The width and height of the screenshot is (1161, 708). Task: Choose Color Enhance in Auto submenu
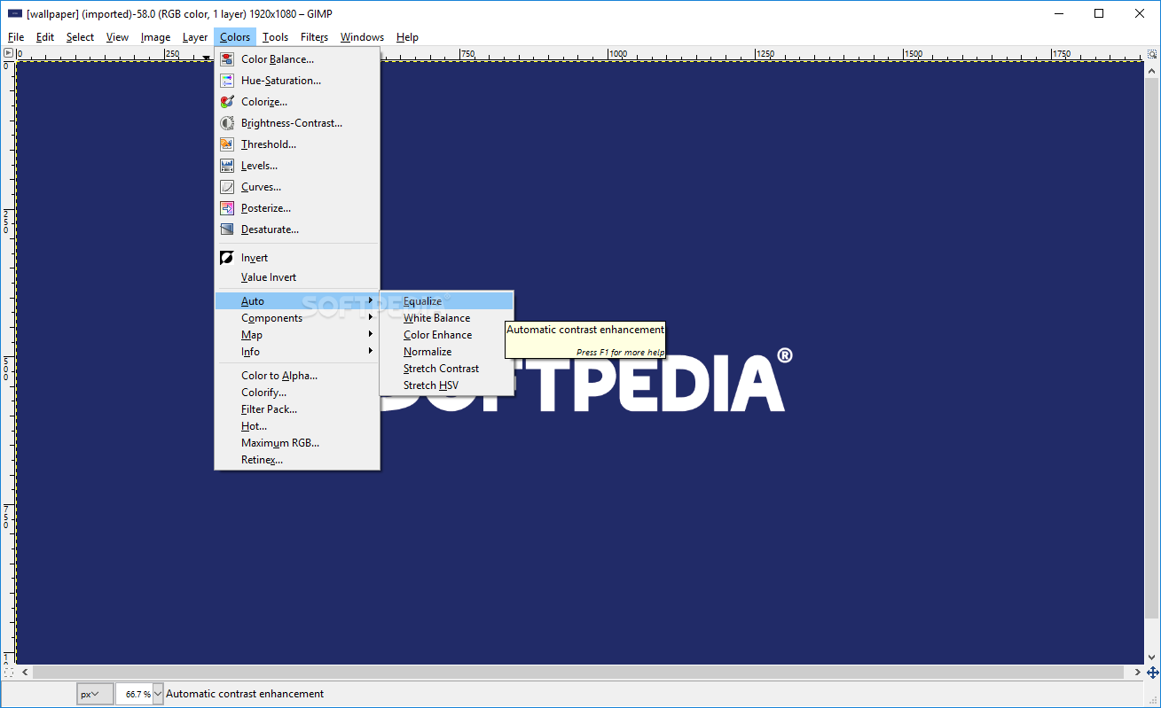446,335
